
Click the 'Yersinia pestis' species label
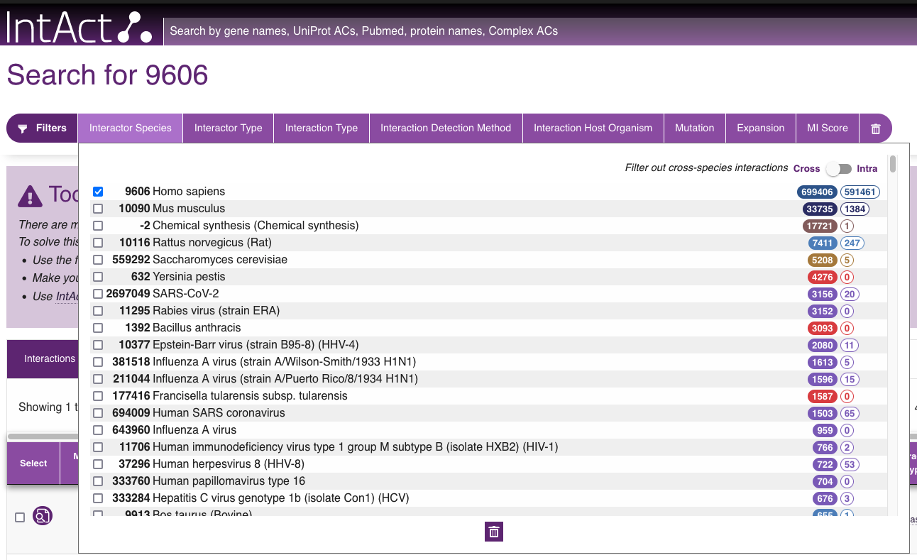coord(189,277)
